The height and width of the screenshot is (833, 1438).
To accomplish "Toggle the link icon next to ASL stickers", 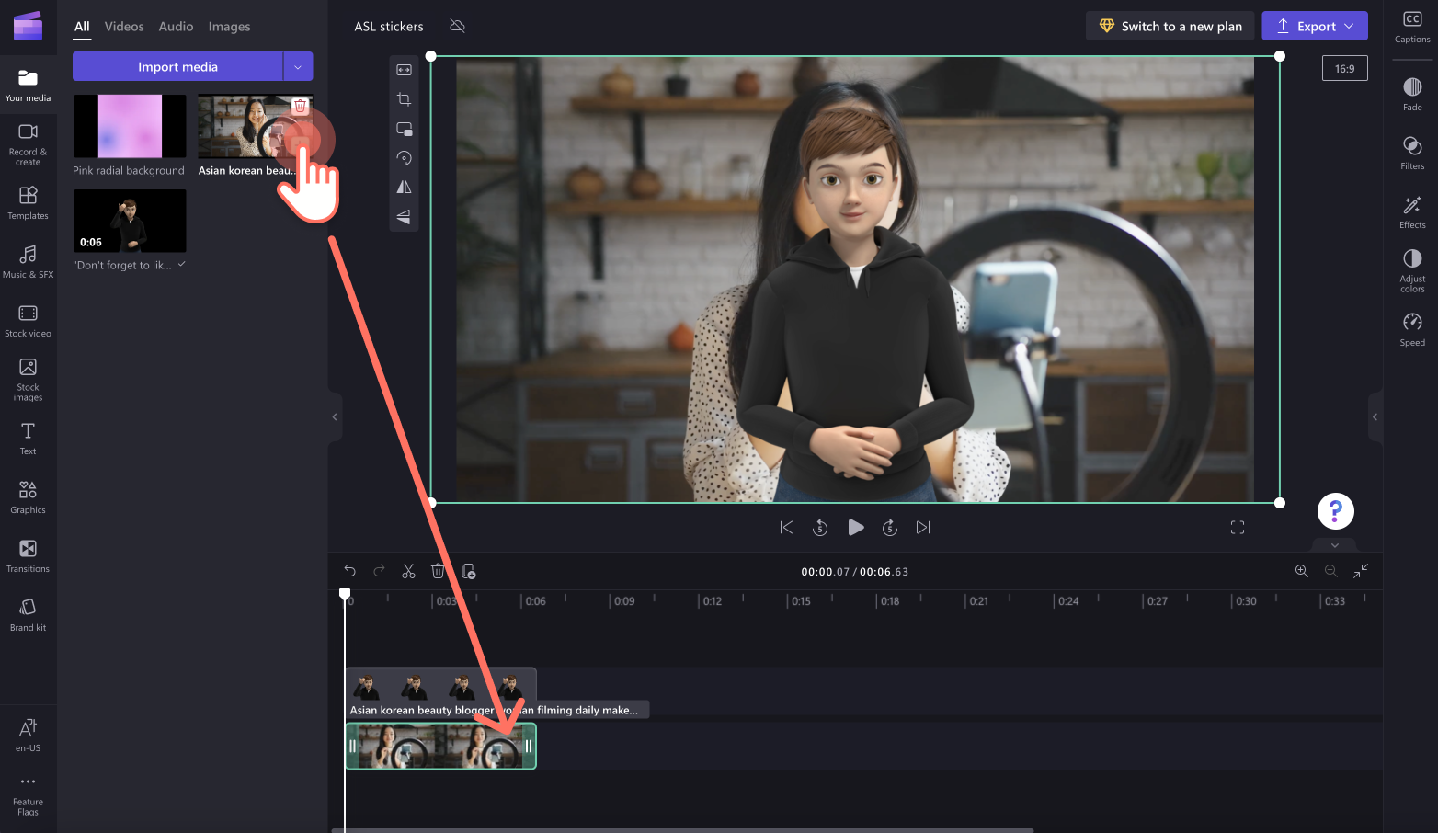I will (457, 26).
